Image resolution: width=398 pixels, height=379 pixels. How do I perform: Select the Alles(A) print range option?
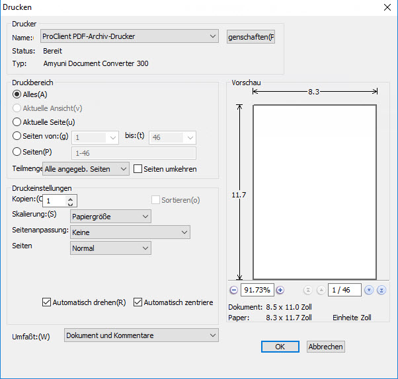pyautogui.click(x=17, y=94)
